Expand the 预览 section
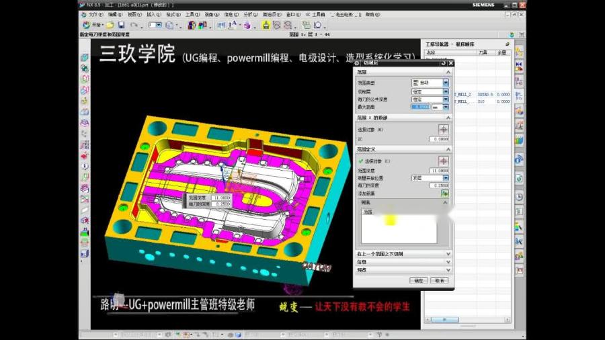Viewport: 605px width, 340px height. 403,270
